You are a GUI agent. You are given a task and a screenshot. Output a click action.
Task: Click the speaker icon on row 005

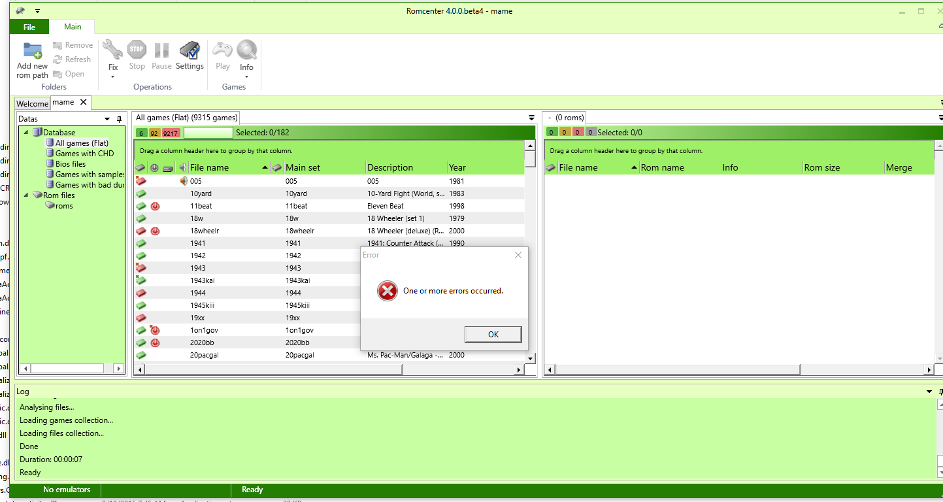[183, 181]
